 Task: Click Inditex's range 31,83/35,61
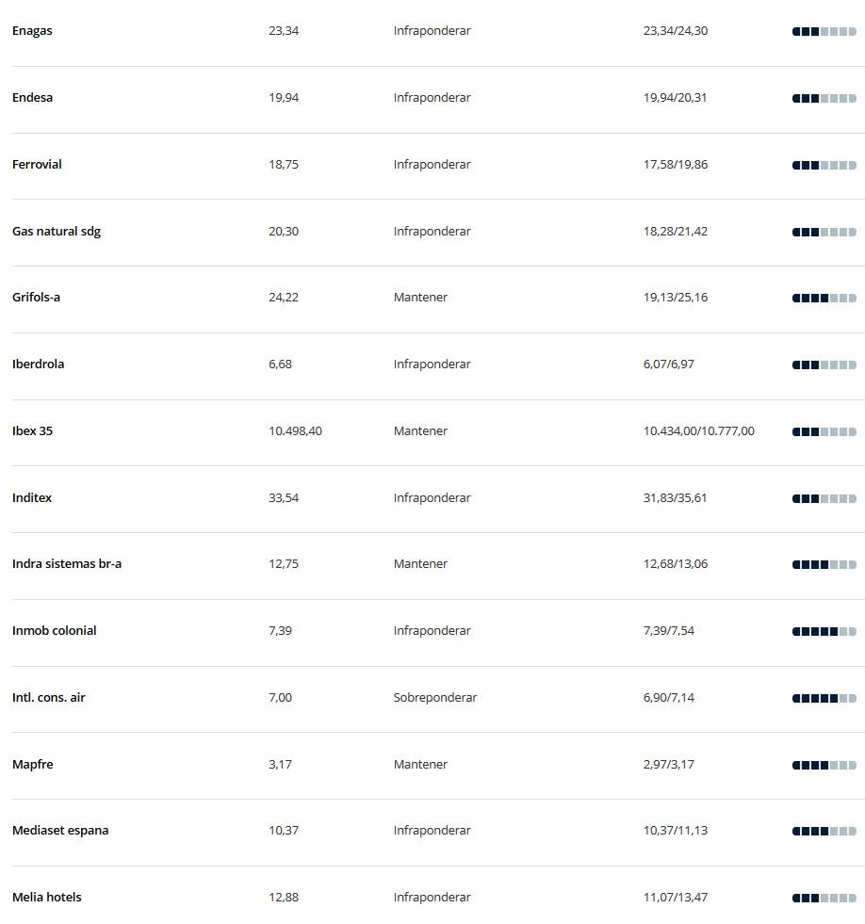(675, 498)
